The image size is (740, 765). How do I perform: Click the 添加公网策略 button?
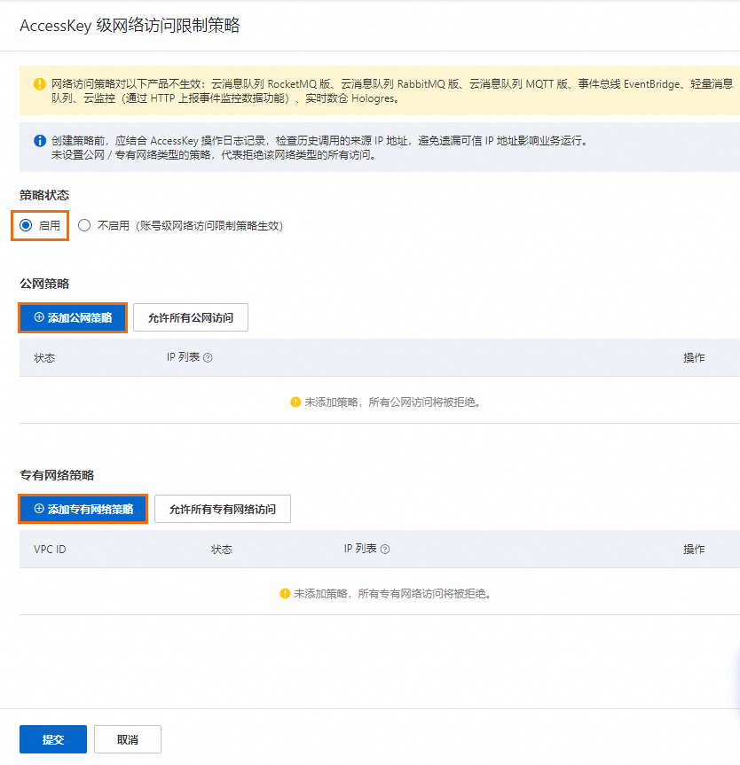[73, 317]
